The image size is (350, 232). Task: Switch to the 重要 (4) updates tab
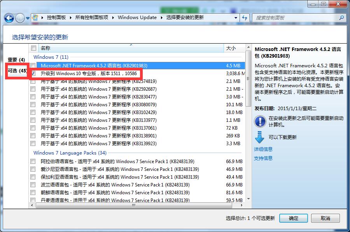point(16,60)
